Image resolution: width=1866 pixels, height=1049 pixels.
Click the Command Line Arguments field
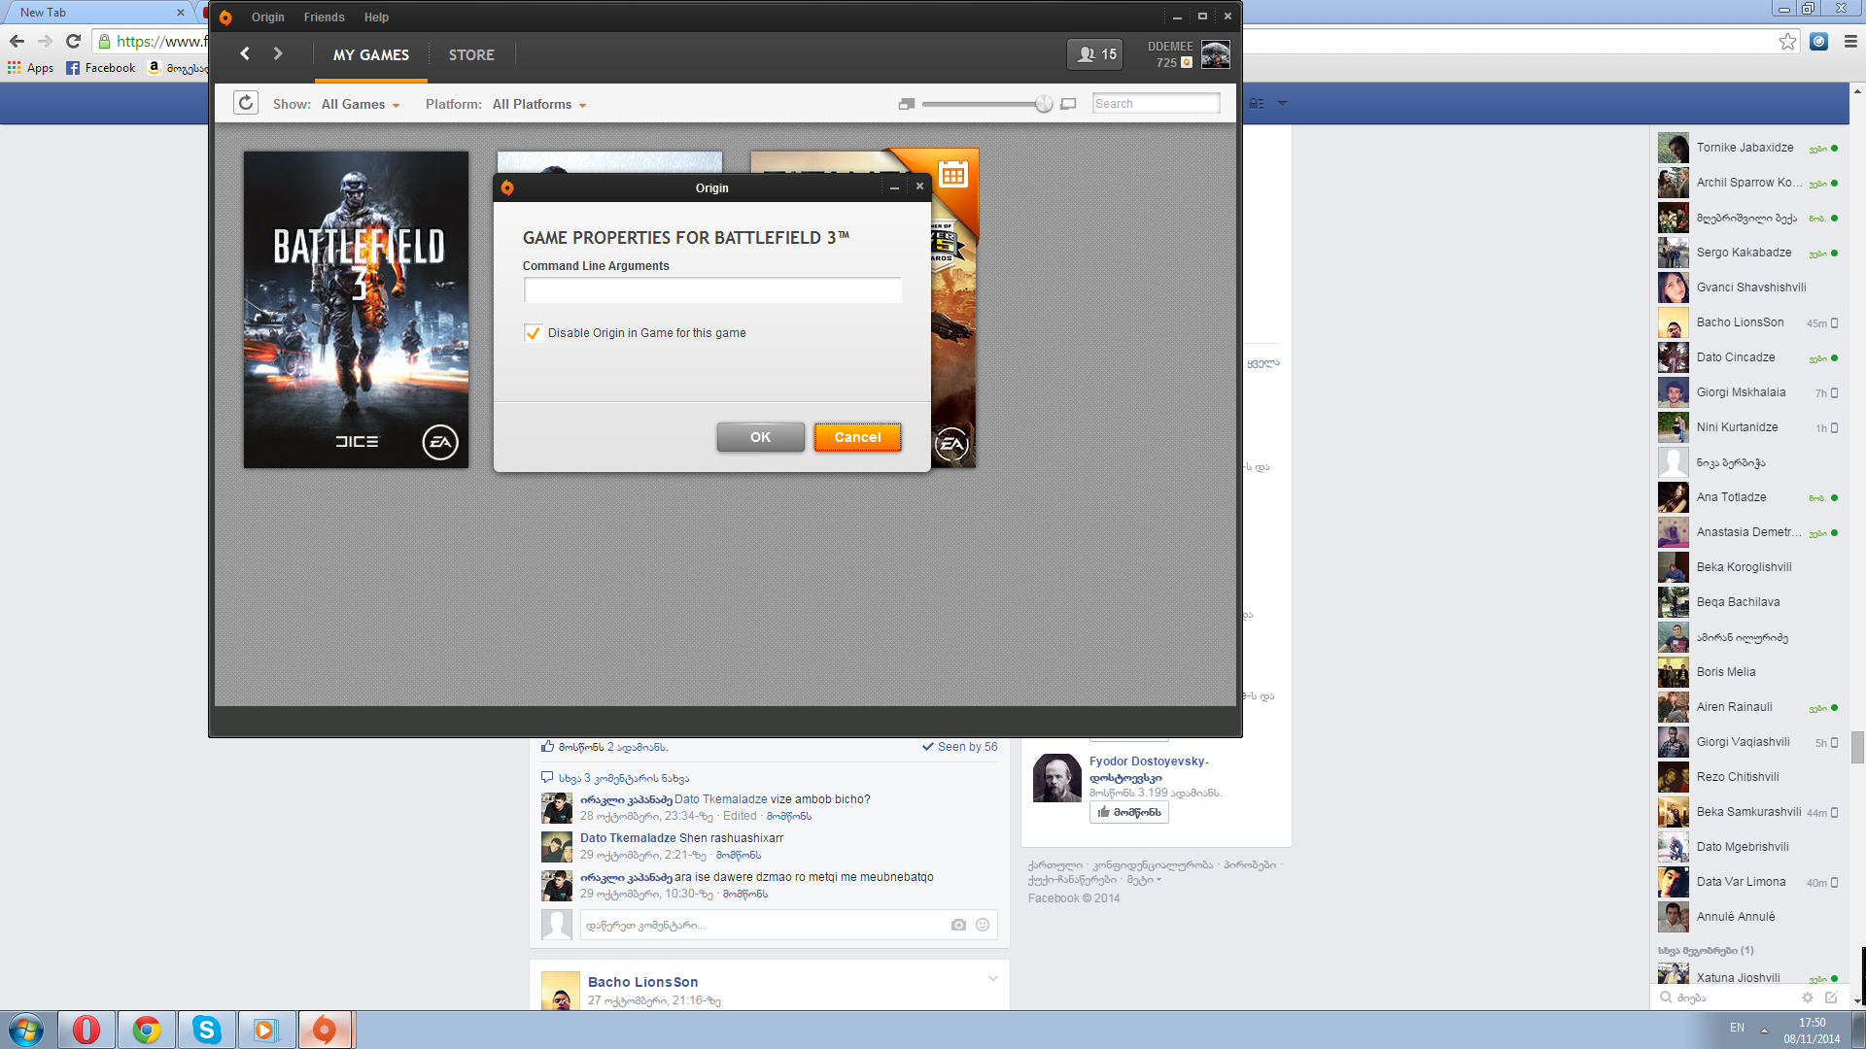[711, 289]
